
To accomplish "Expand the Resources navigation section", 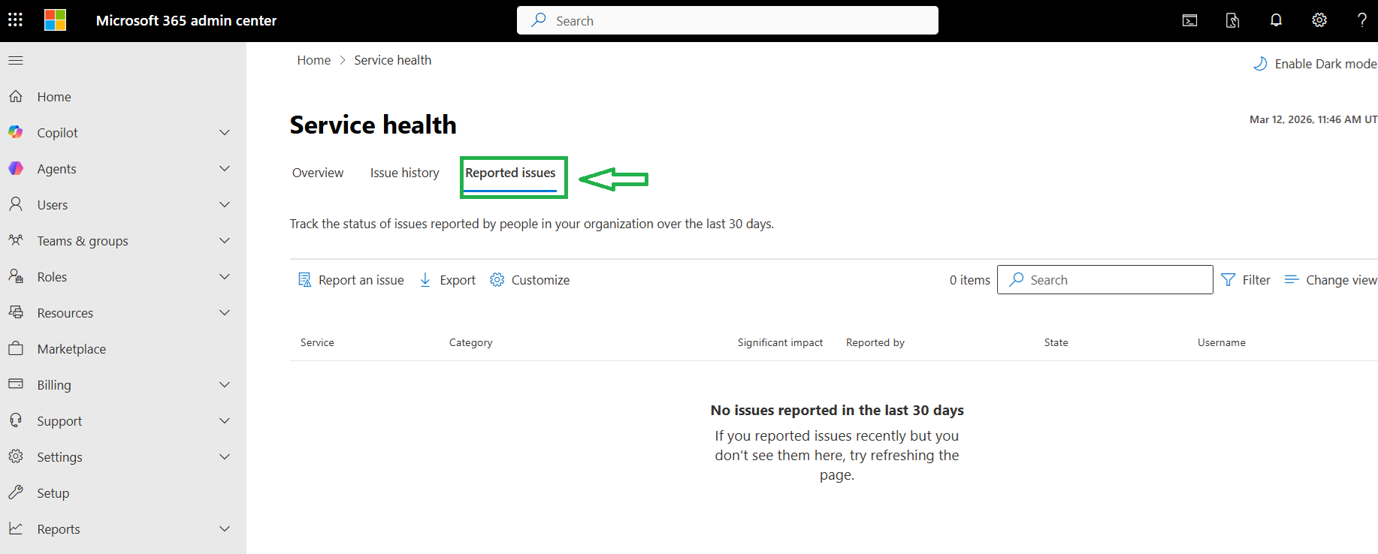I will (x=225, y=312).
